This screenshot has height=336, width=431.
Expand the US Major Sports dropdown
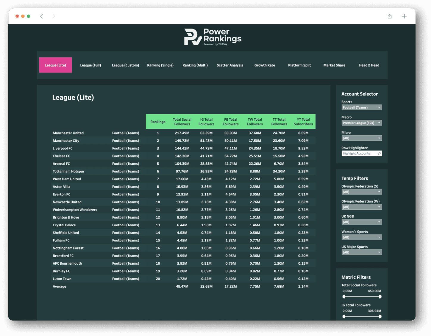[x=362, y=252]
